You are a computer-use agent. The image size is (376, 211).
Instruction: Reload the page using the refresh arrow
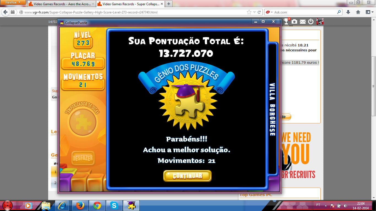click(259, 12)
